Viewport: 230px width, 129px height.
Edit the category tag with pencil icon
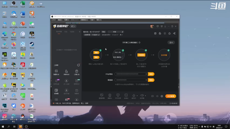click(x=99, y=35)
